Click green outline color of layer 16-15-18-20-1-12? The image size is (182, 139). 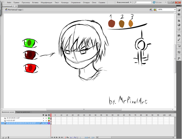pyautogui.click(x=49, y=118)
